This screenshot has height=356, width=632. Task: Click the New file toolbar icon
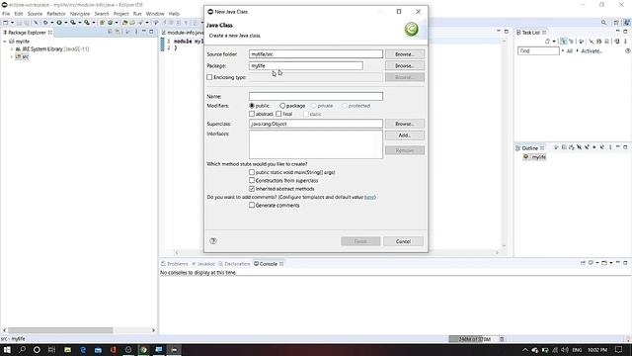click(x=5, y=23)
